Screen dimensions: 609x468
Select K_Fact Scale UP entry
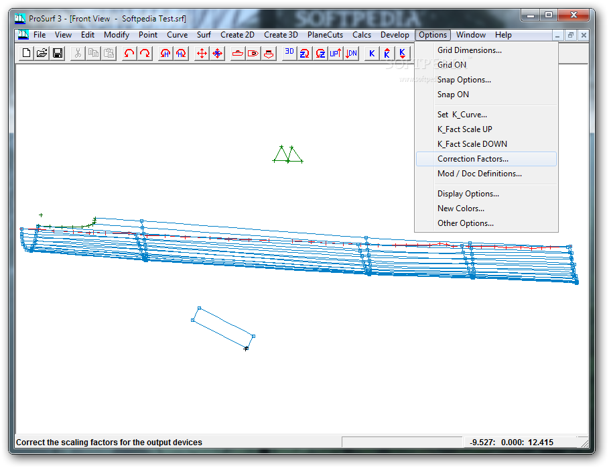(x=486, y=129)
